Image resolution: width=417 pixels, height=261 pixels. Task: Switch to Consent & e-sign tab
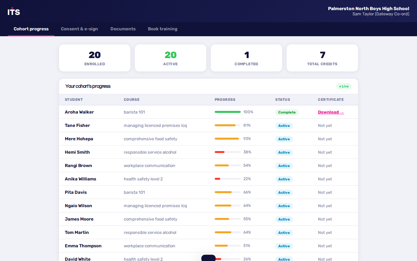pyautogui.click(x=79, y=29)
